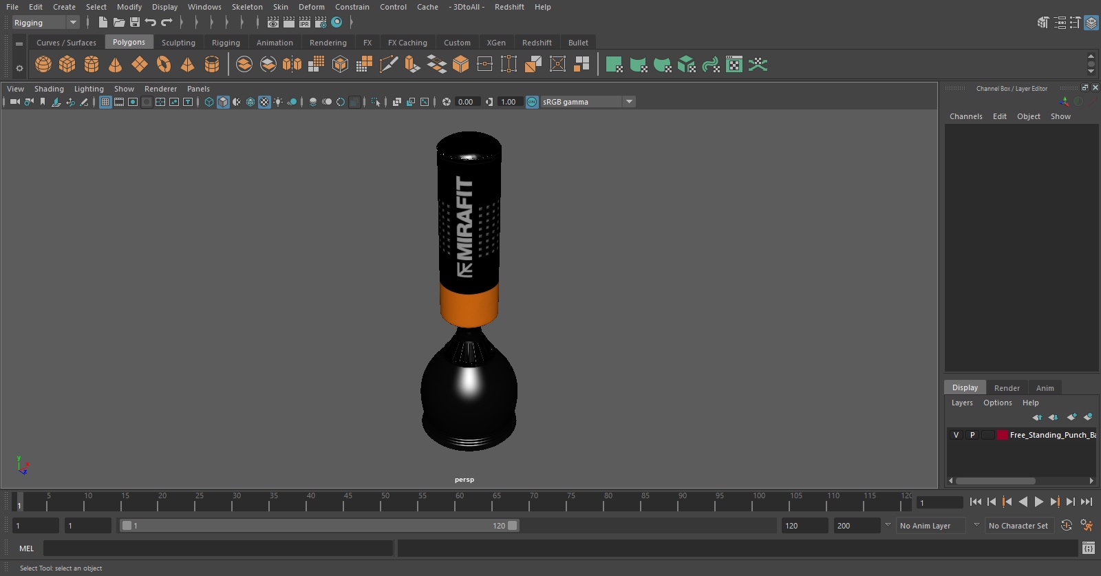Viewport: 1101px width, 576px height.
Task: Open the Skeleton menu
Action: point(247,7)
